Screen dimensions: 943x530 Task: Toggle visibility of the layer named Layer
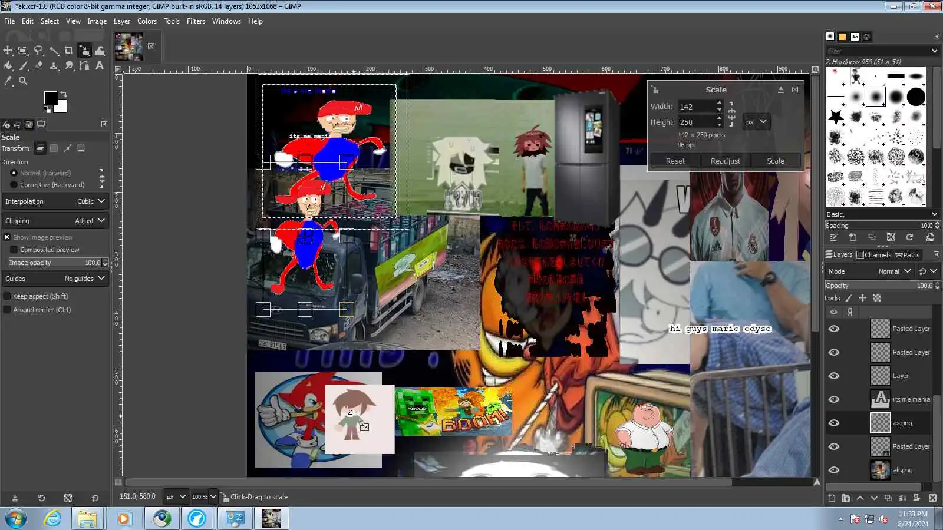833,376
